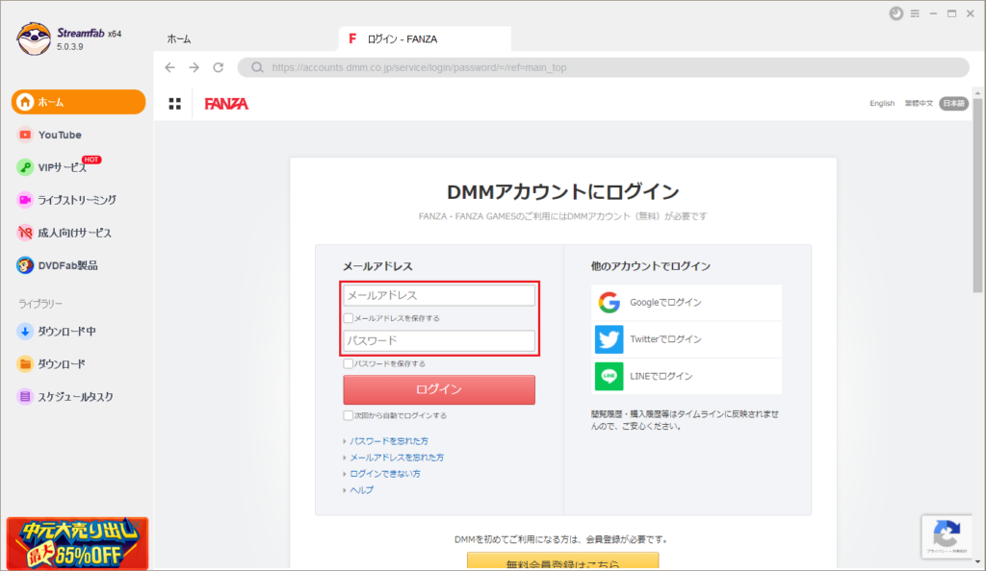Viewport: 986px width, 571px height.
Task: Click the パスワード input field
Action: tap(439, 340)
